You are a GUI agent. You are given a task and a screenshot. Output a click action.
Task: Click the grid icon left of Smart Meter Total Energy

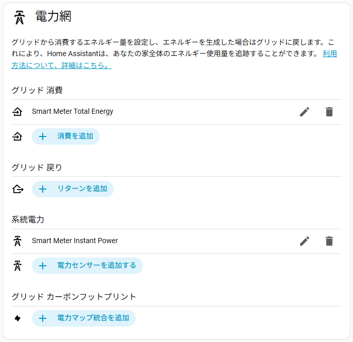[17, 112]
